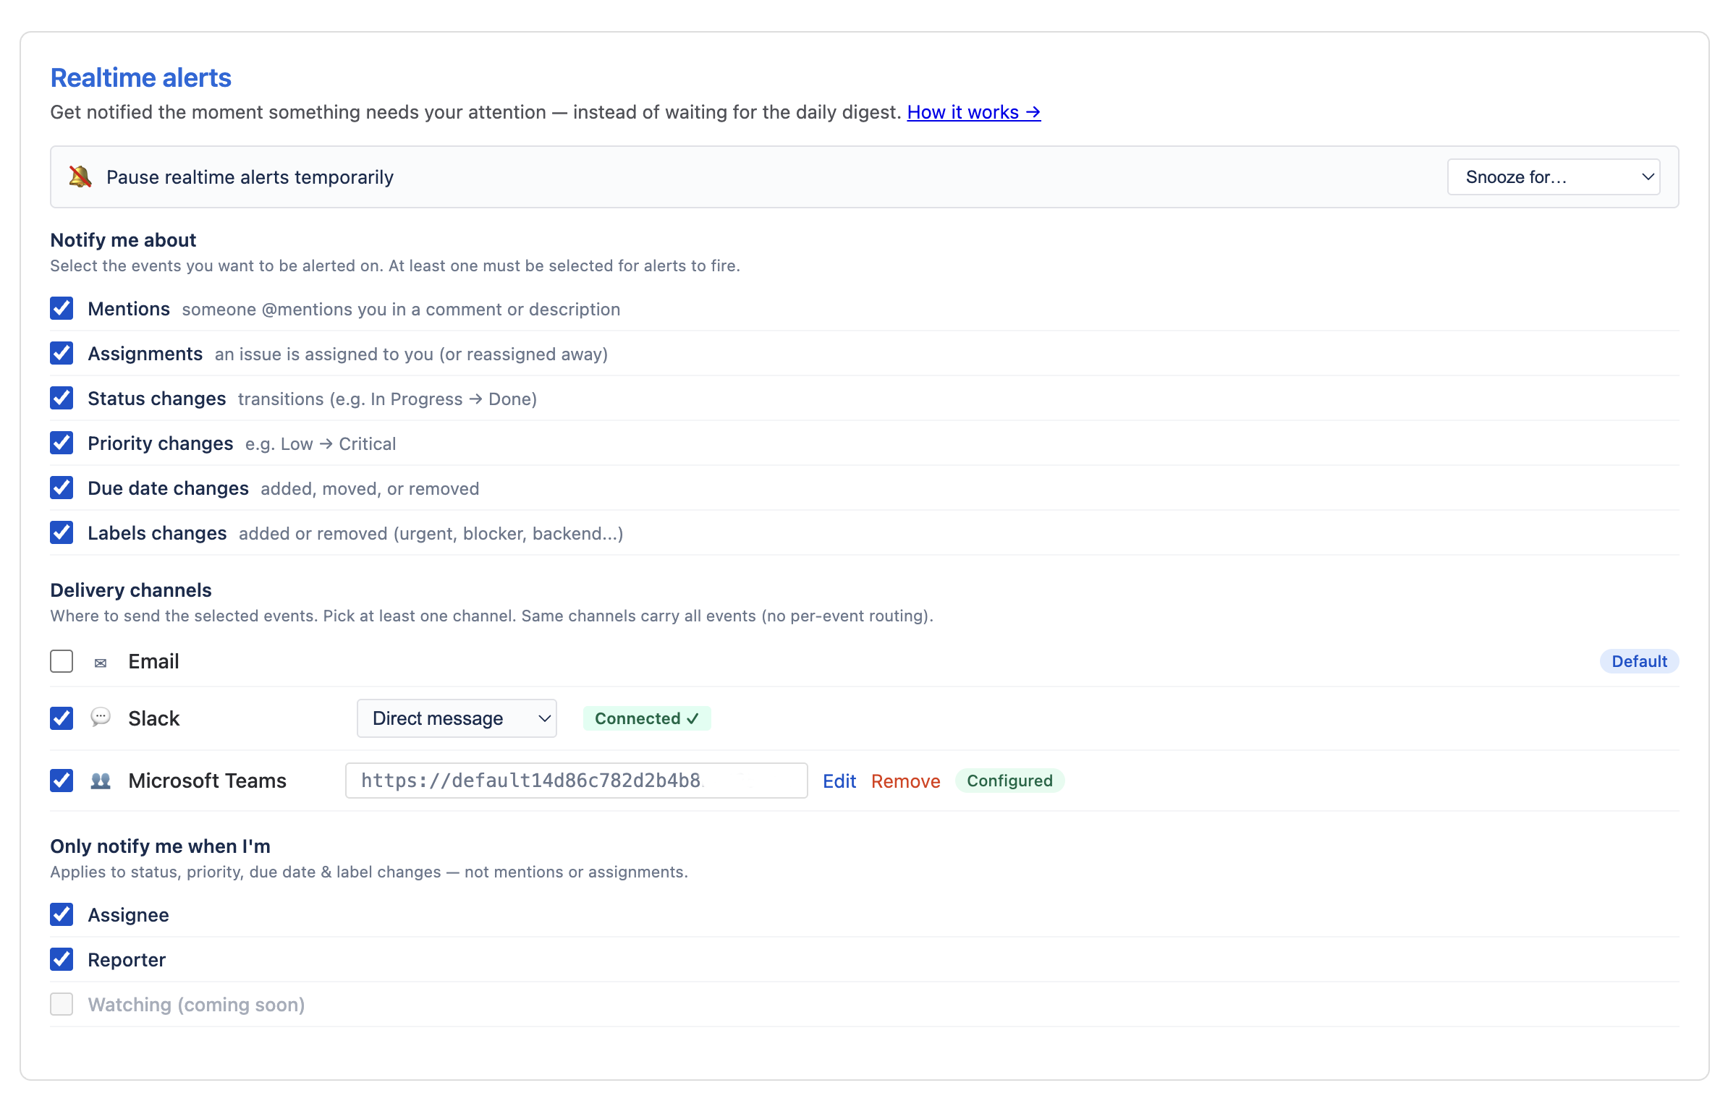The image size is (1728, 1101).
Task: Turn off Labels changes notifications
Action: coord(62,532)
